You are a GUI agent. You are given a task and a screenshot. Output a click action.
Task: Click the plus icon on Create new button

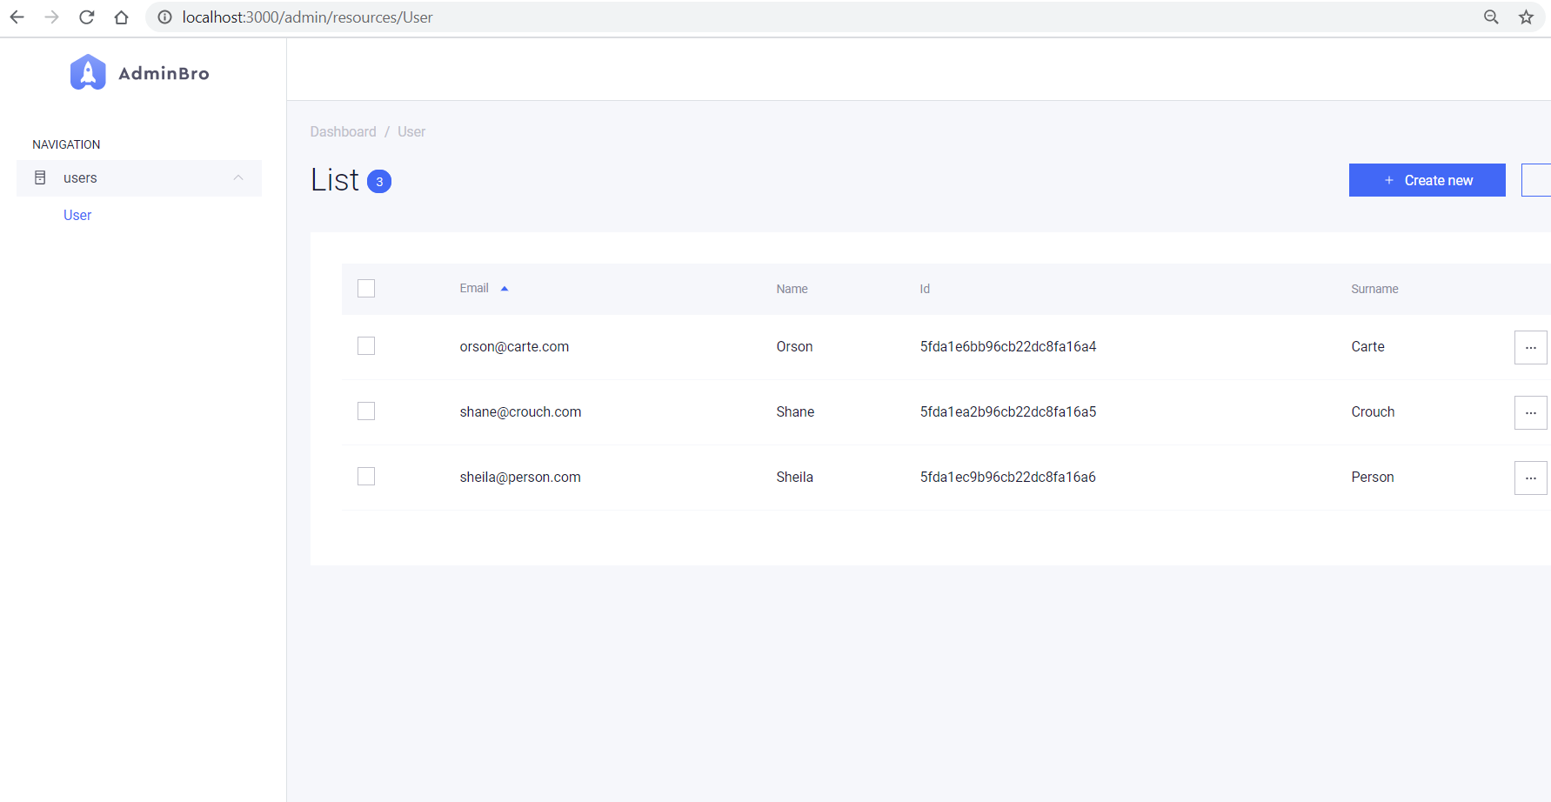click(x=1387, y=180)
